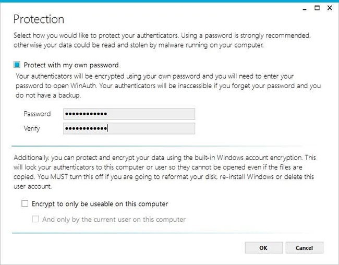Tick 'And only by the current user' checkbox

point(35,219)
